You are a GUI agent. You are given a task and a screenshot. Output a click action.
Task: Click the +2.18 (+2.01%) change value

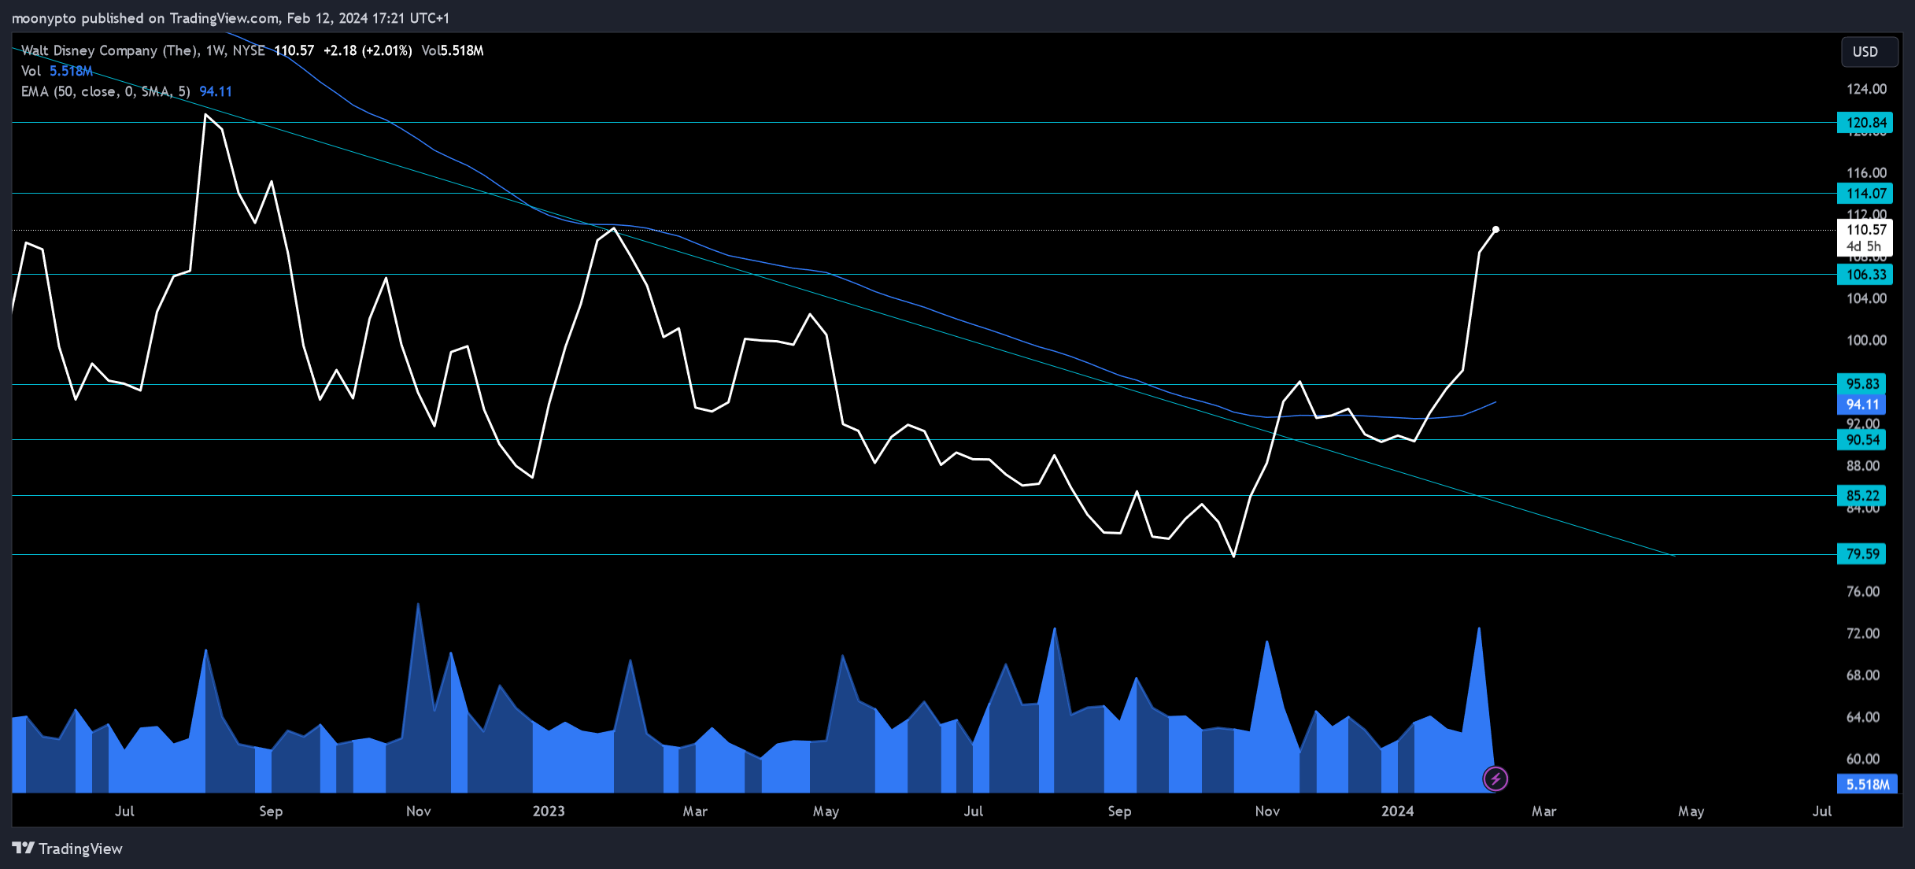[368, 50]
